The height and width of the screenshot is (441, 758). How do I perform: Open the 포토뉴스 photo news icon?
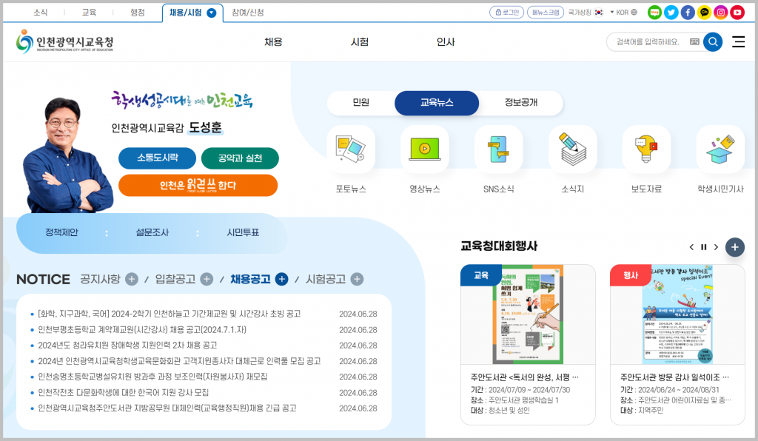(x=351, y=149)
